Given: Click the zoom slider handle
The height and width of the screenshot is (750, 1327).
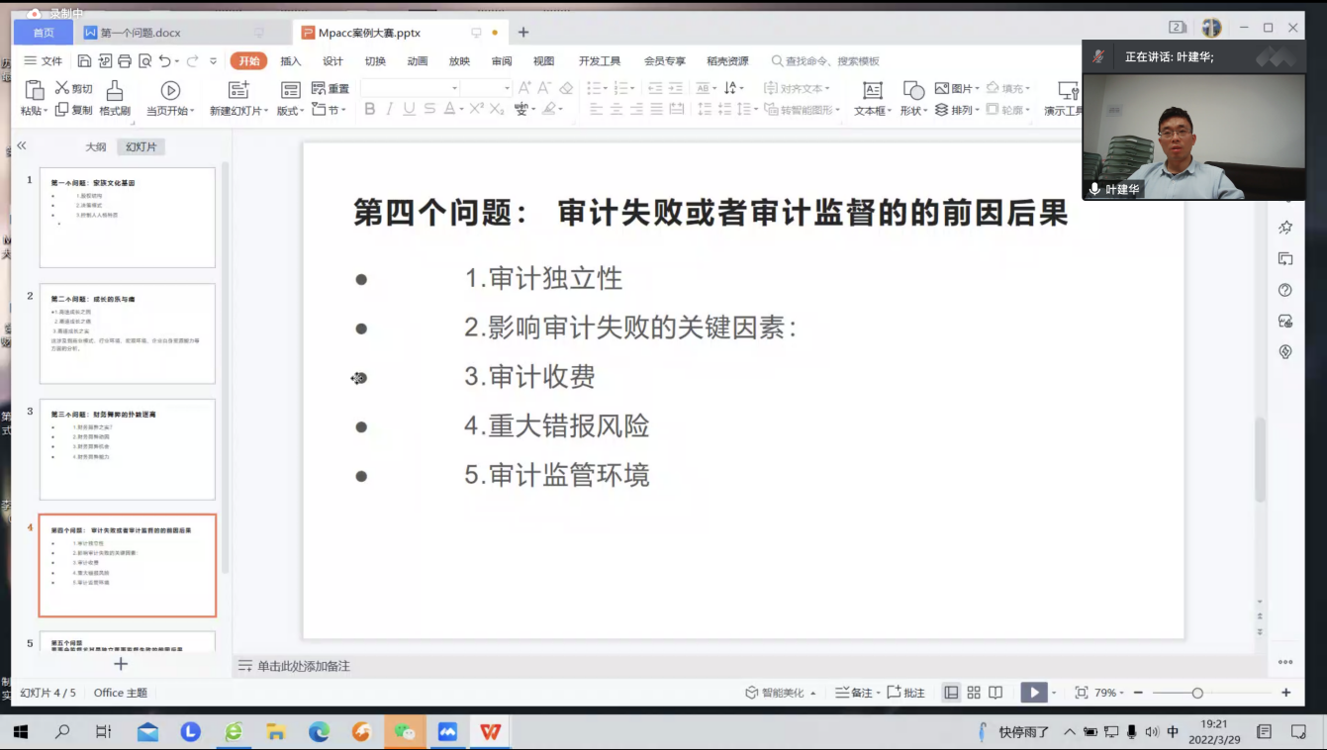Looking at the screenshot, I should coord(1197,693).
